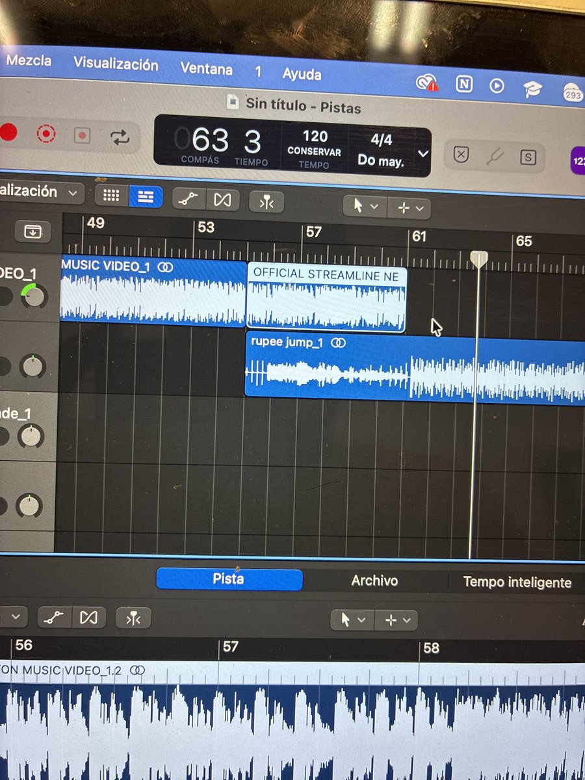Toggle the purple count-in 123 button
The height and width of the screenshot is (780, 585).
coord(578,159)
